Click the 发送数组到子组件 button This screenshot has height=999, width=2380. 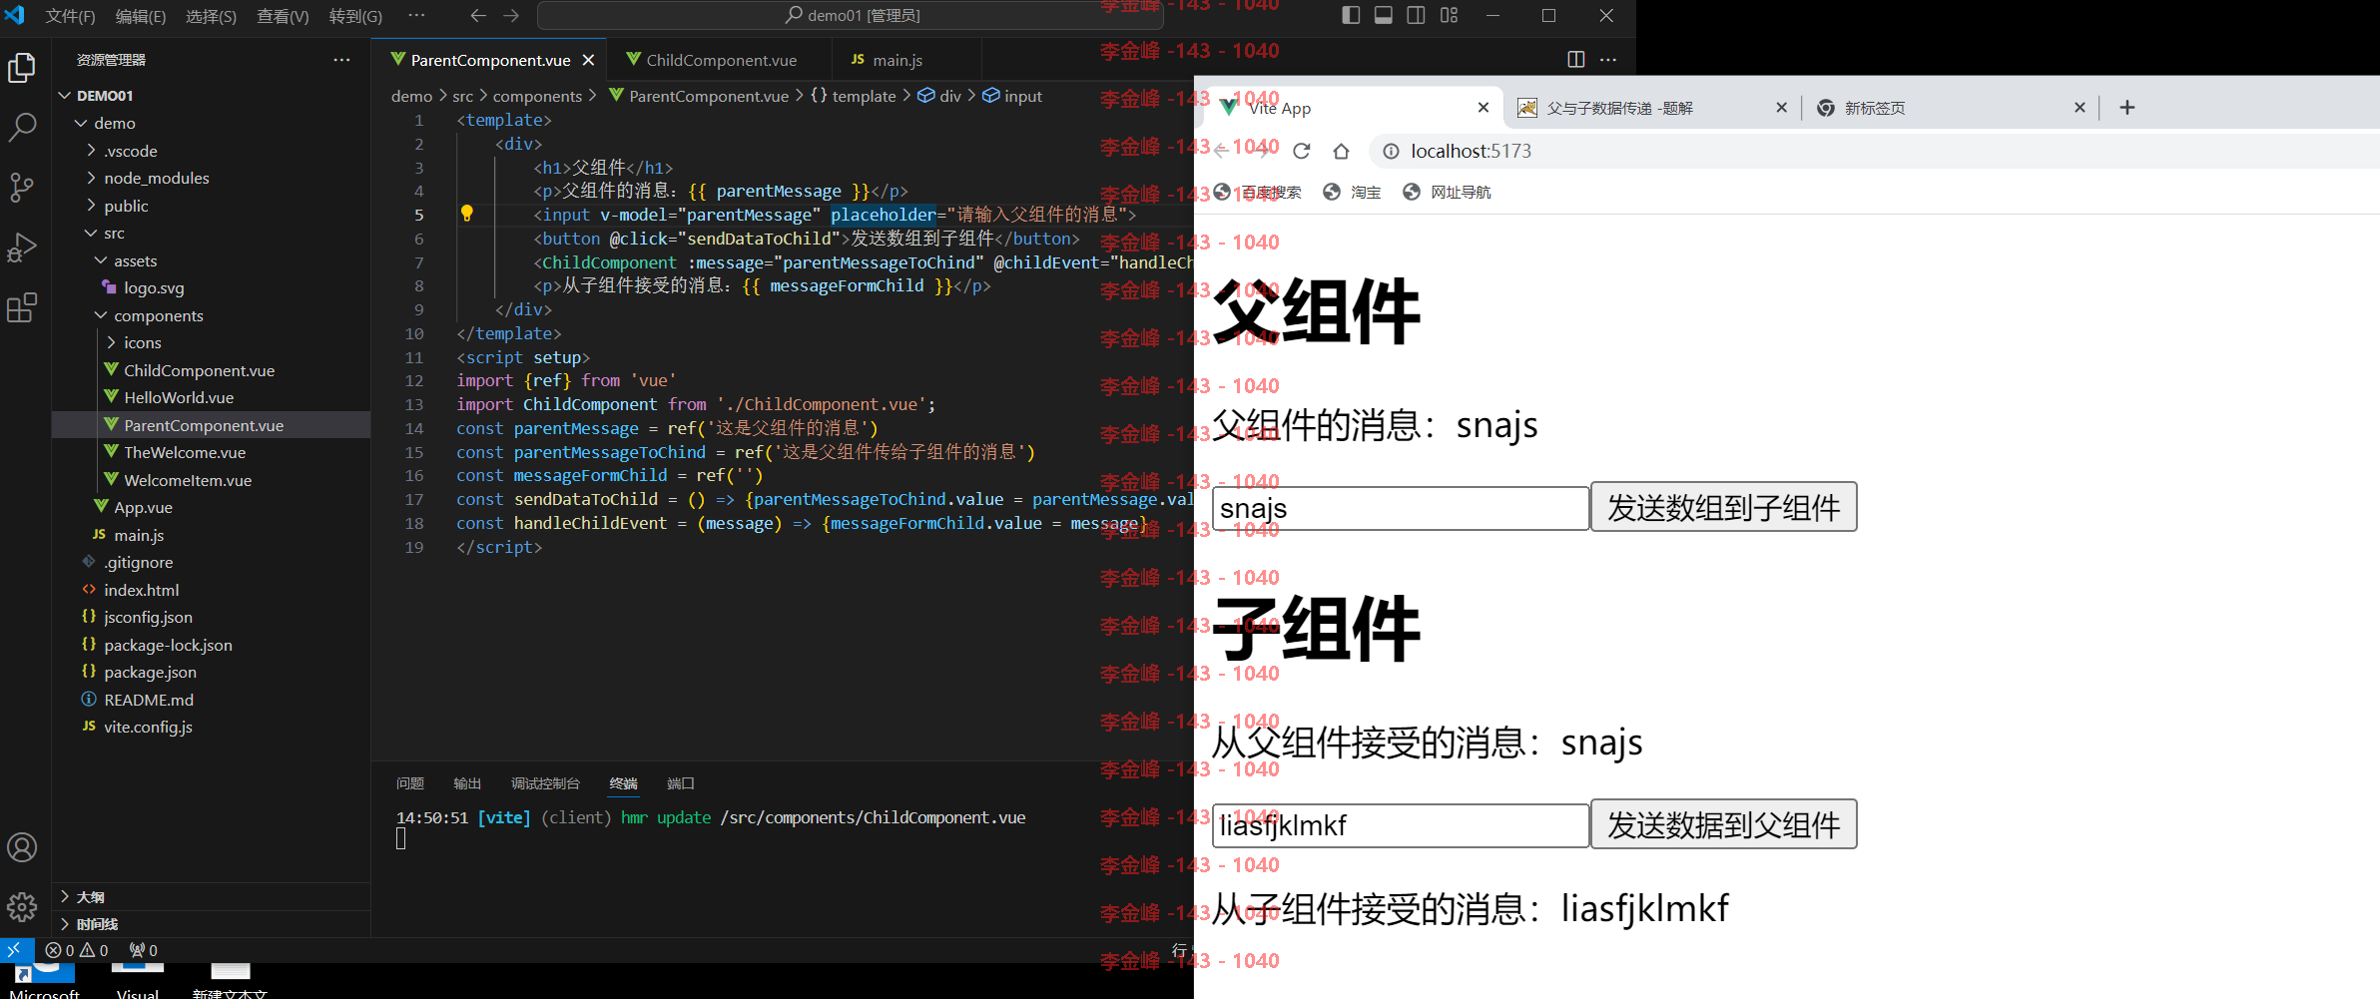click(x=1723, y=507)
